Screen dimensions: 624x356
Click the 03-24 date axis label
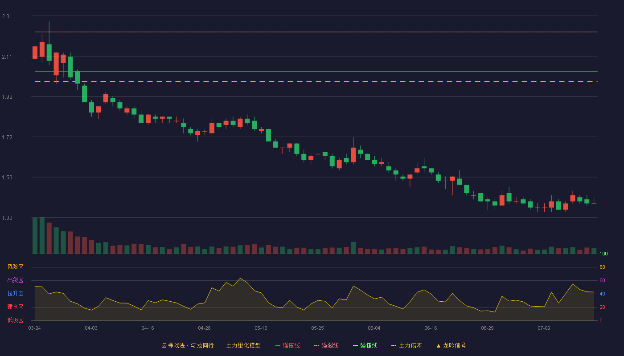click(x=34, y=328)
